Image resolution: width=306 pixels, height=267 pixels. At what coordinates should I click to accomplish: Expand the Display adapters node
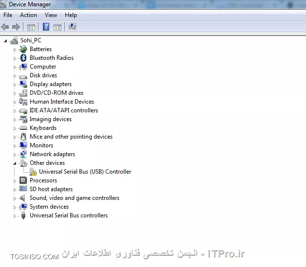15,84
